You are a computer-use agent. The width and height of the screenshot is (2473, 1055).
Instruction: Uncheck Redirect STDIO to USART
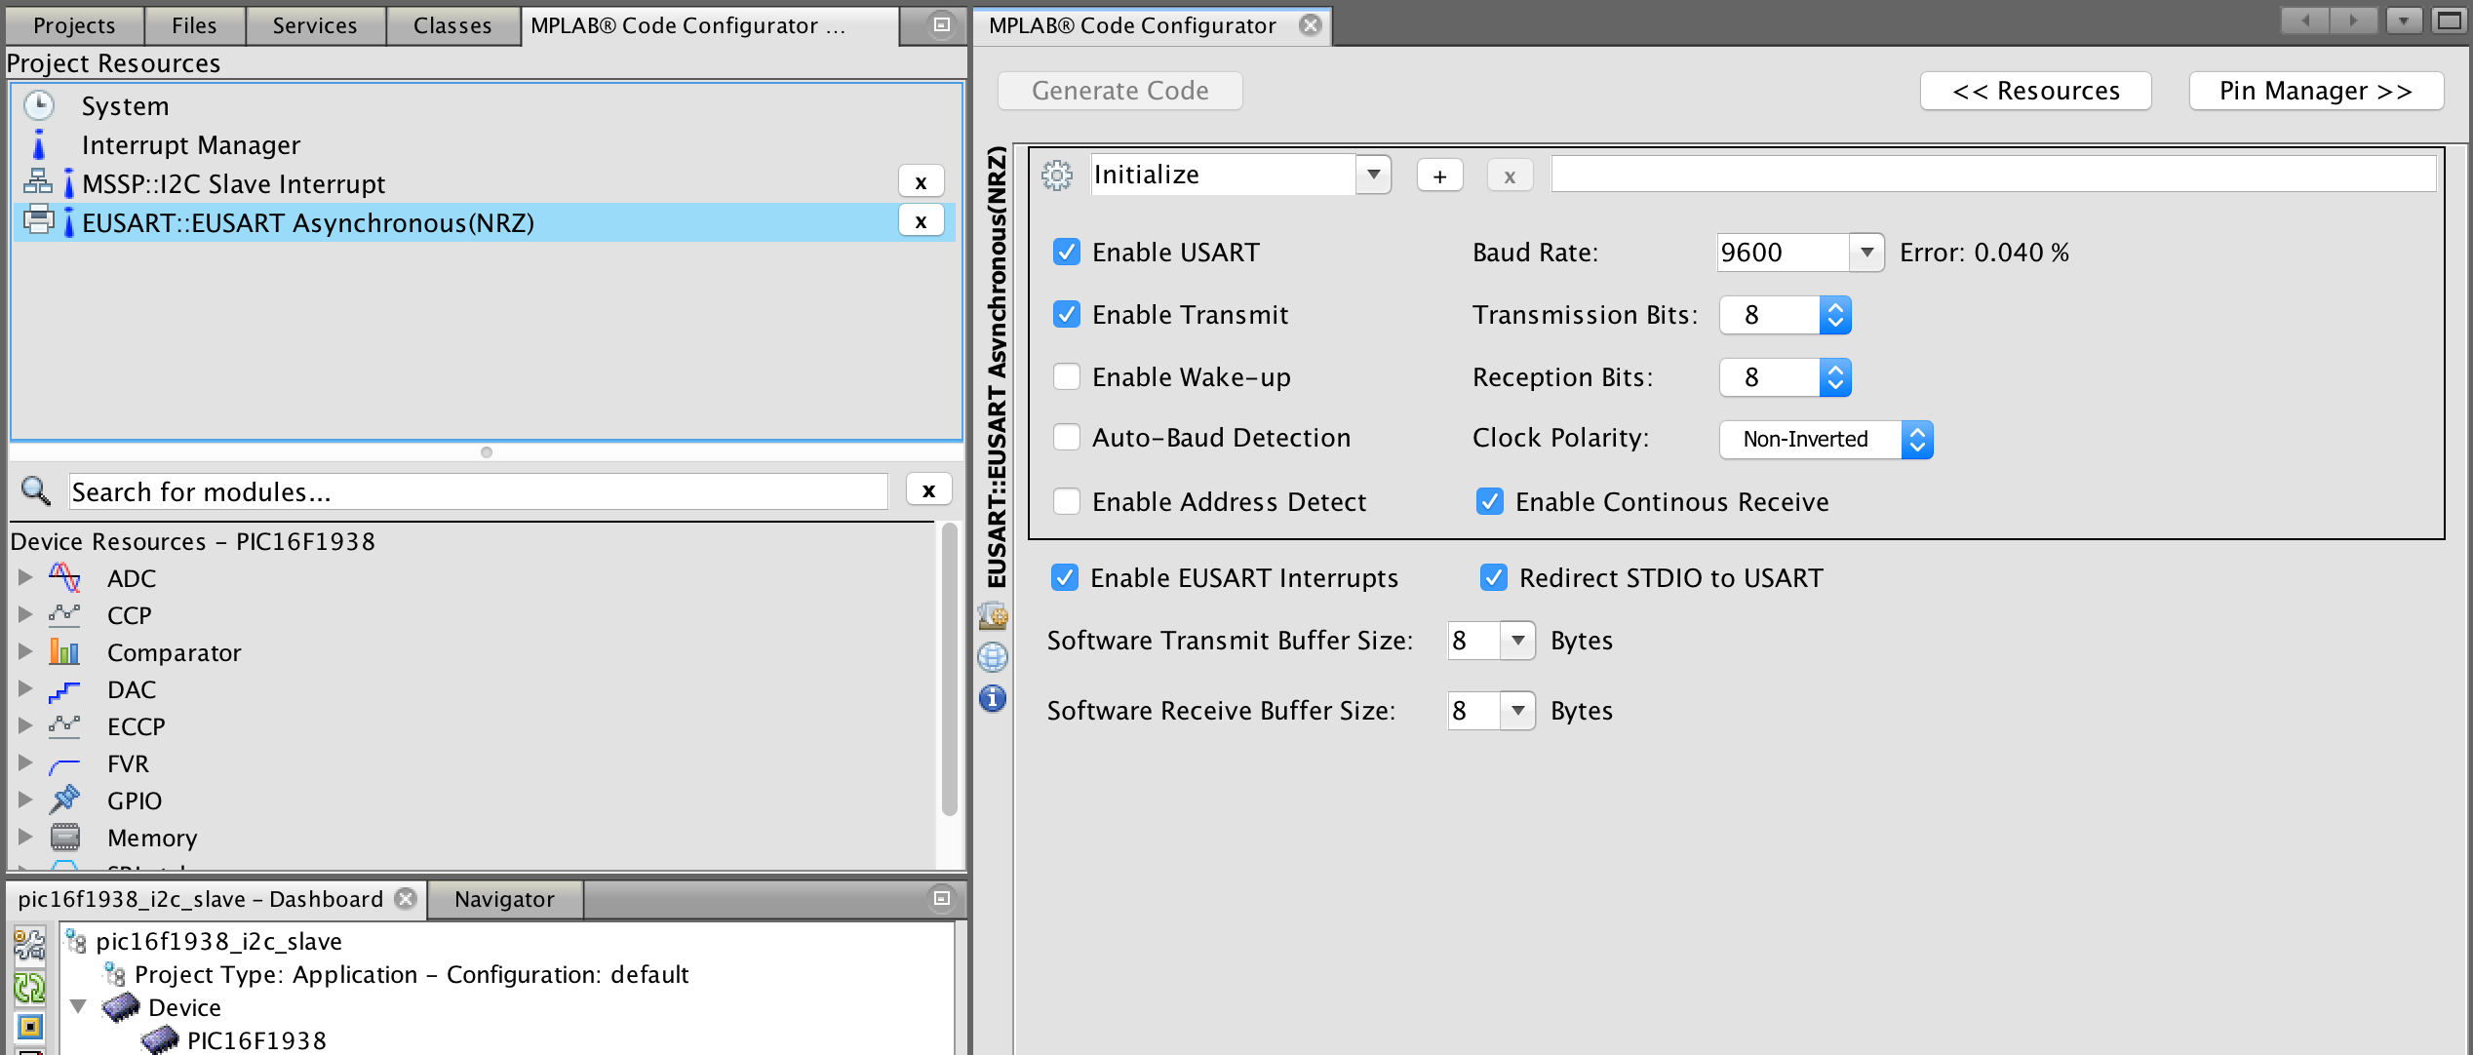[x=1493, y=578]
